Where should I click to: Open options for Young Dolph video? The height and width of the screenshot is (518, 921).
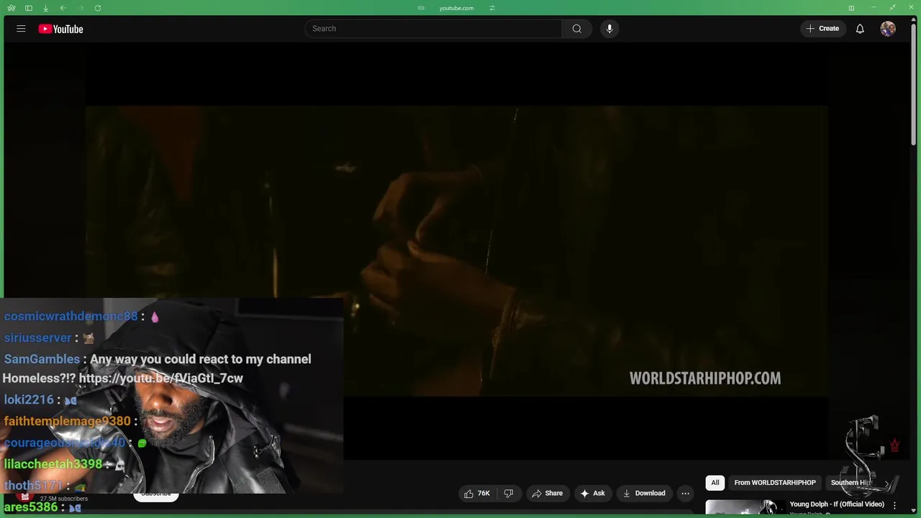pyautogui.click(x=894, y=505)
